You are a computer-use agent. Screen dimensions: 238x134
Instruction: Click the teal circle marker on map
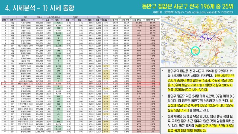195,51
